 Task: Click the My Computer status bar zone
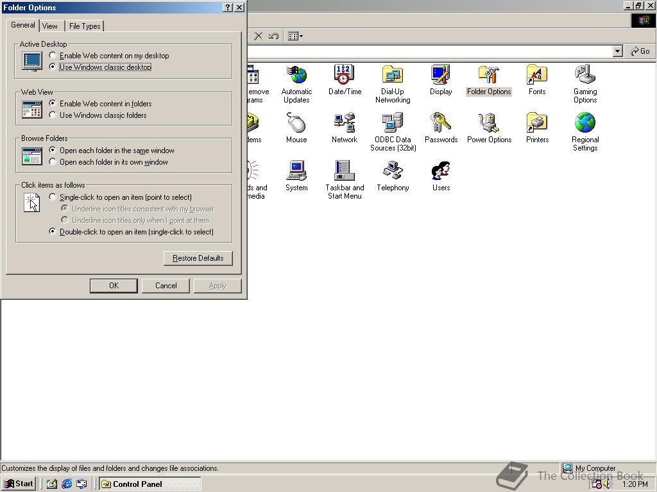pos(608,468)
